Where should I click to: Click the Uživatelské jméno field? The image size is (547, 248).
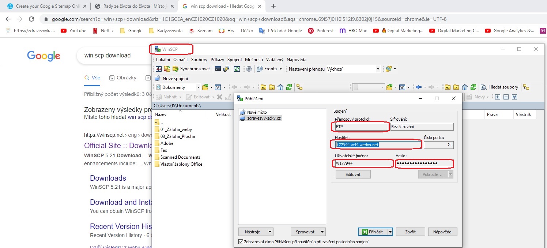click(364, 163)
